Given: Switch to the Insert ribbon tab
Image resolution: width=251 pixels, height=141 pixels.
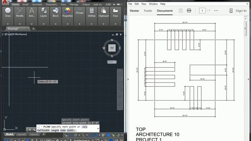Looking at the screenshot, I should [25, 4].
